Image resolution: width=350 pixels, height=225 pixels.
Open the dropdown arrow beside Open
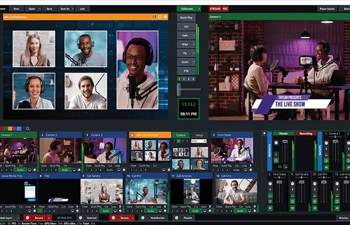(39, 8)
